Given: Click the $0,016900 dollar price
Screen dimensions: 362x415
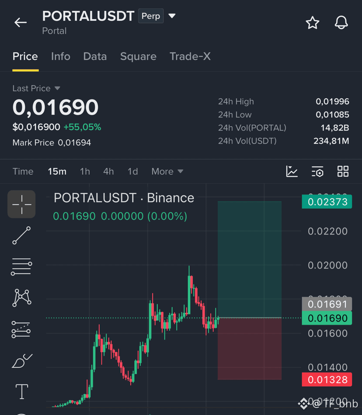Looking at the screenshot, I should coord(36,127).
